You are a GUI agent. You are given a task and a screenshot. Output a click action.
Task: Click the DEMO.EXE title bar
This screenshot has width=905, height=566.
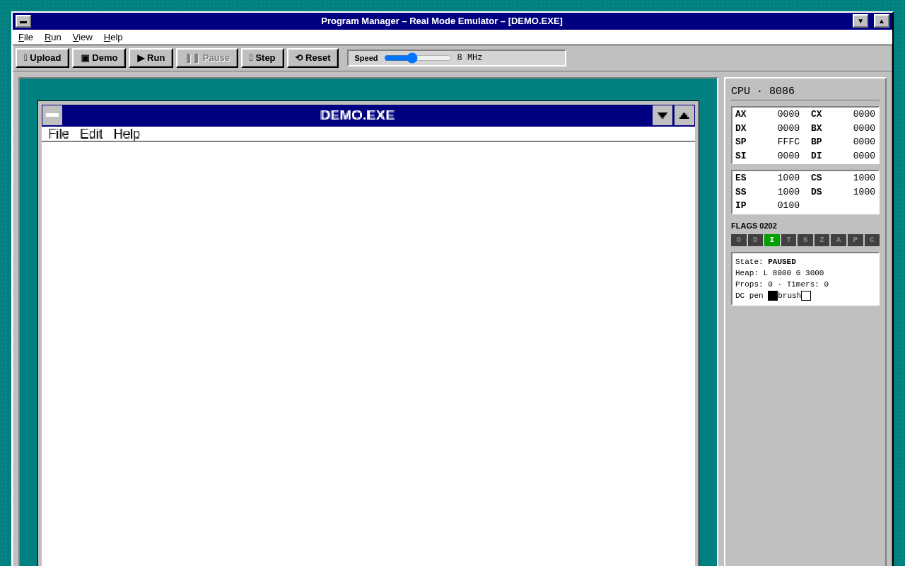(357, 115)
